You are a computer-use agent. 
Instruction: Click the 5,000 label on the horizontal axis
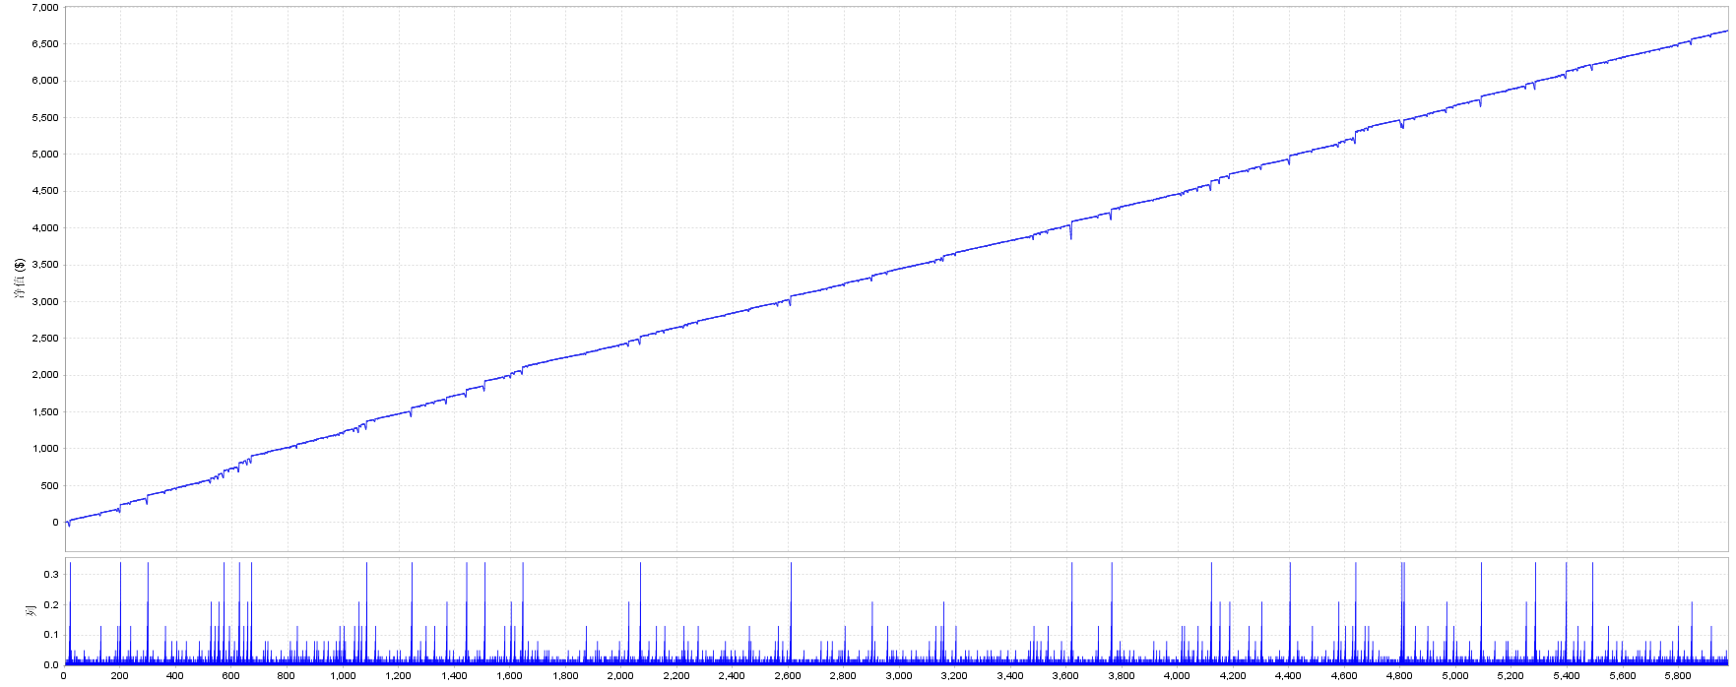point(1455,676)
